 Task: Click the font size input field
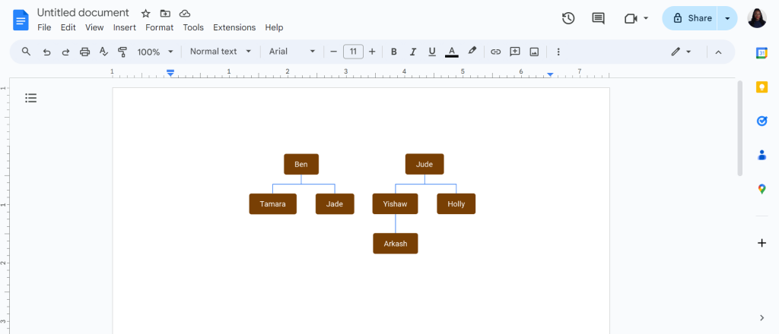point(353,52)
